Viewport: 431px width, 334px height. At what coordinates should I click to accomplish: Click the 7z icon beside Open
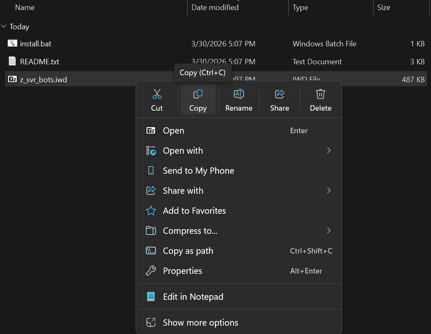(x=150, y=130)
